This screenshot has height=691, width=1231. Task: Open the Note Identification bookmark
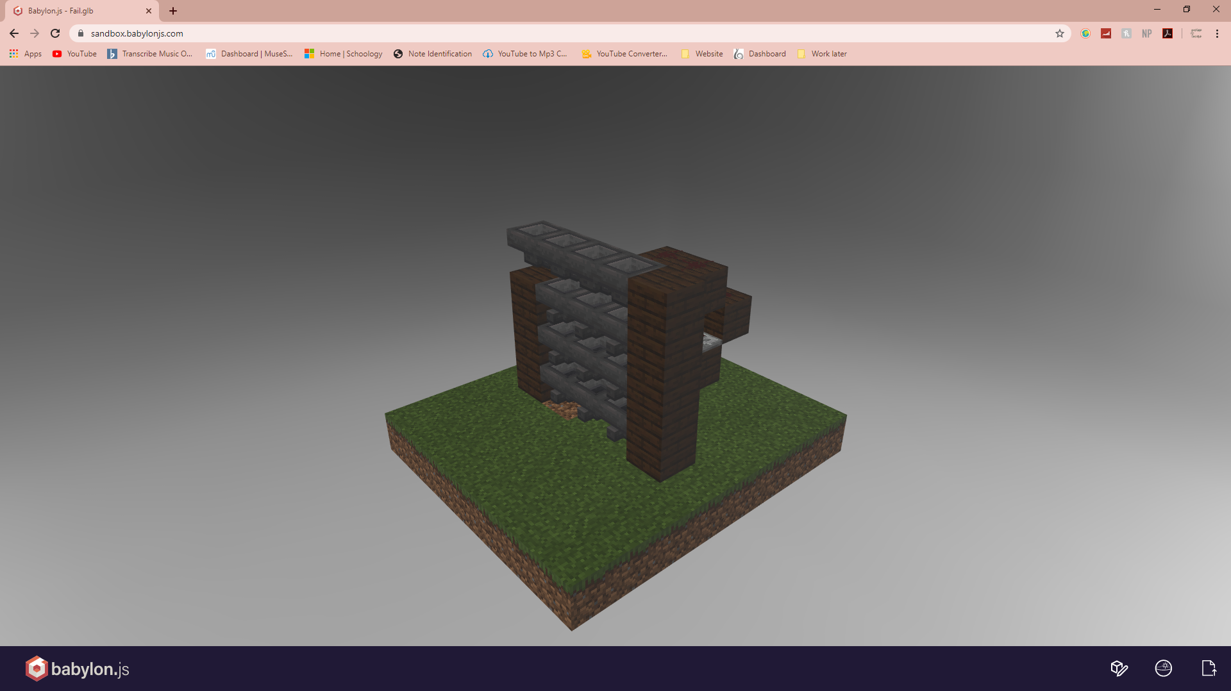433,54
